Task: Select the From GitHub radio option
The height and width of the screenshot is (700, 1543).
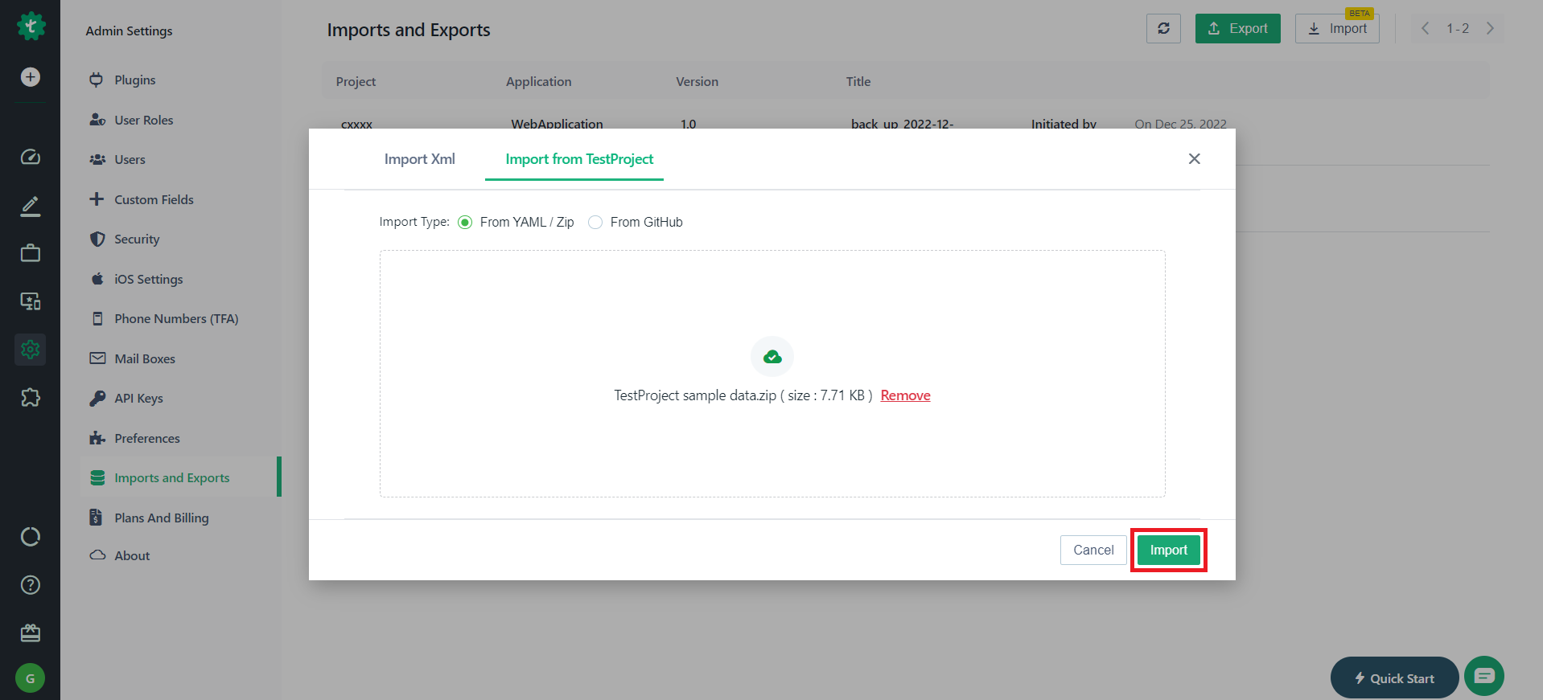Action: [x=595, y=223]
